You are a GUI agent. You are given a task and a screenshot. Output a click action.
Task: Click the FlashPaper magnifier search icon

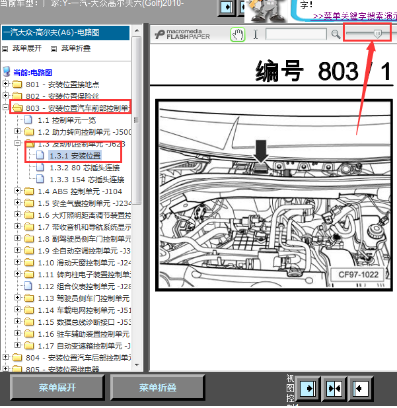[x=336, y=34]
